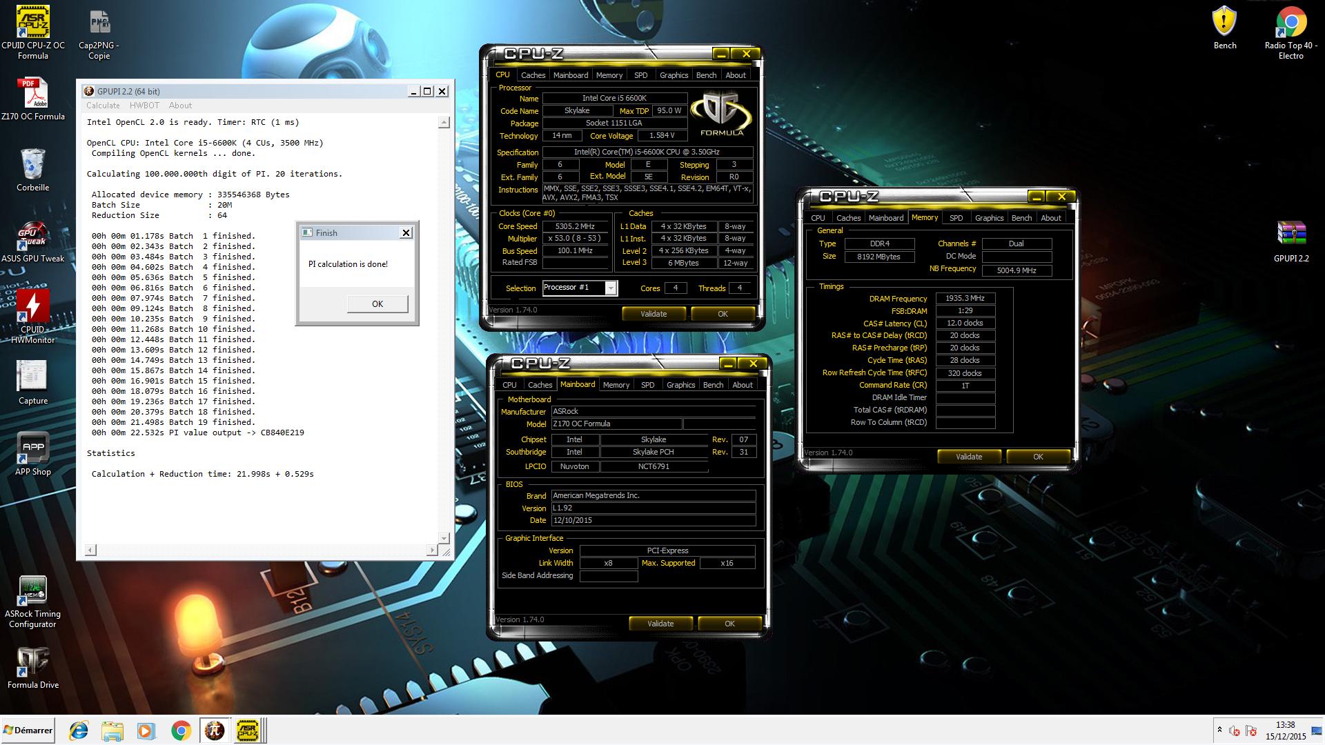Viewport: 1325px width, 745px height.
Task: Open the About menu in GPUPI
Action: pos(180,106)
